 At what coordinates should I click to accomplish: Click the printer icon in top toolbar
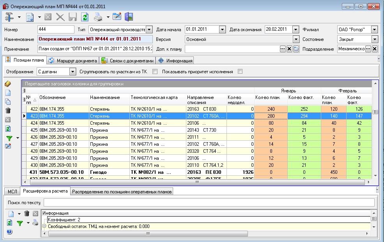tap(98, 17)
